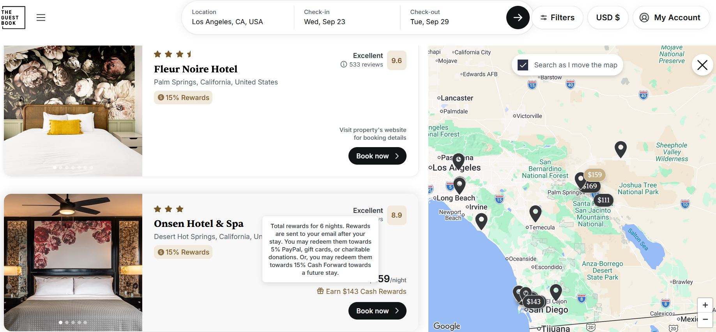Zoom in on the map
Screen dimensions: 716x332
coord(705,305)
